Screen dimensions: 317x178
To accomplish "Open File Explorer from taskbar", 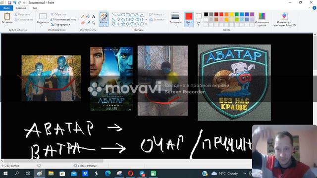I will (x=51, y=174).
